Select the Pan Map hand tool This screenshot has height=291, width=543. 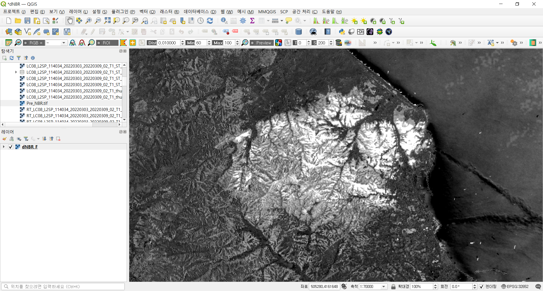click(70, 21)
